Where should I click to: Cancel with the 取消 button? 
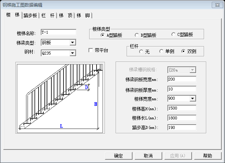coord(148,156)
